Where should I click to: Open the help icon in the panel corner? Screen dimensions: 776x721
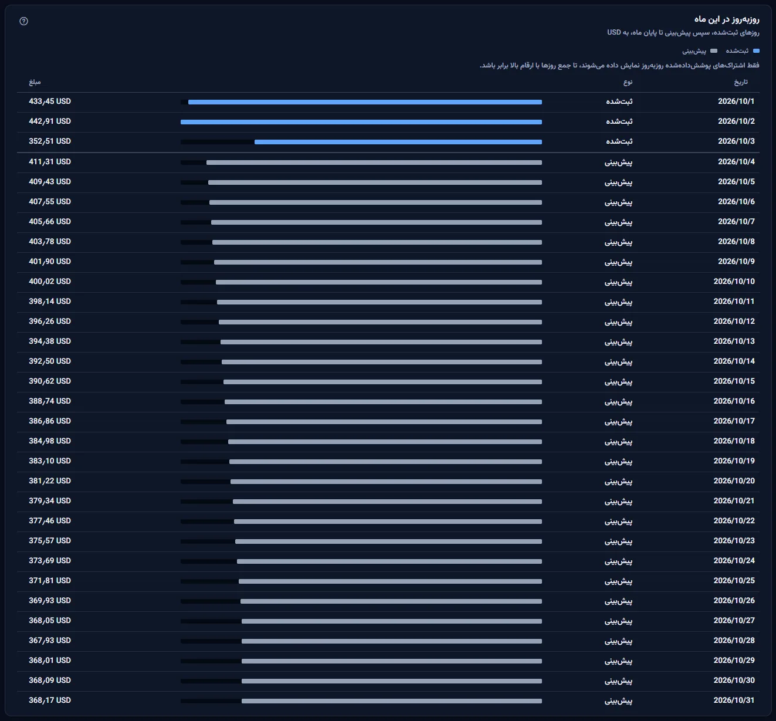(x=24, y=21)
